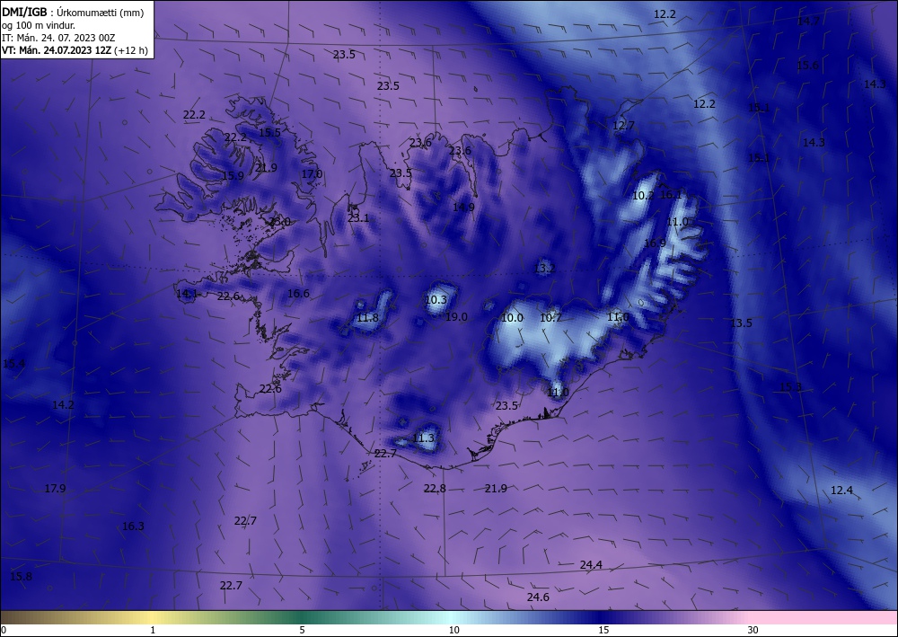Click the "10" tick label on the legend
The height and width of the screenshot is (637, 898).
pos(453,630)
